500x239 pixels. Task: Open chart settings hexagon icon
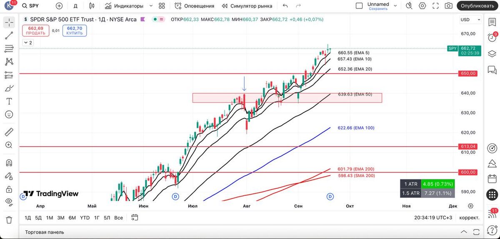click(x=422, y=6)
